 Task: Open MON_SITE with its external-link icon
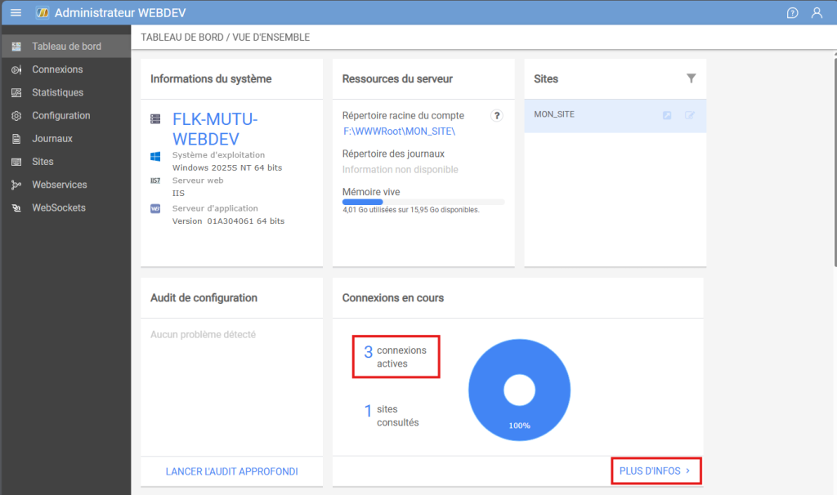[667, 115]
